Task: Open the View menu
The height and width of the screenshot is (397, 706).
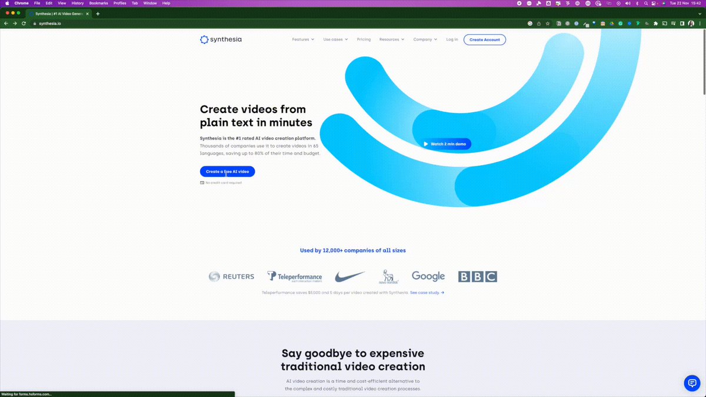Action: click(62, 3)
